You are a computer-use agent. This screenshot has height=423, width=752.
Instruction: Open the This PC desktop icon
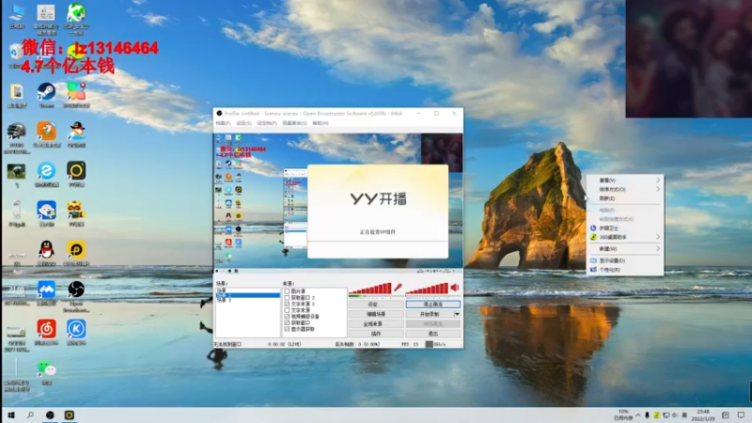(x=17, y=12)
